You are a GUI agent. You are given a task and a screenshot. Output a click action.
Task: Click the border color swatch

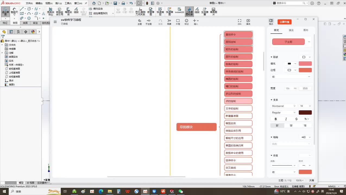[305, 70]
